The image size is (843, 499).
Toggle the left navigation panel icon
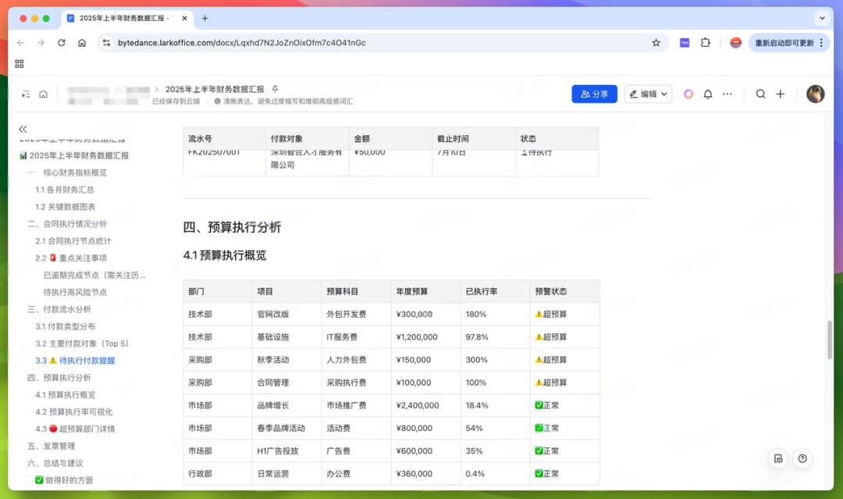(x=26, y=94)
